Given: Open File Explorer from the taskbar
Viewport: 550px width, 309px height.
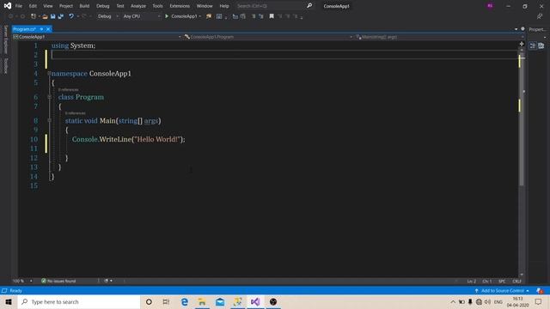Looking at the screenshot, I should pos(202,301).
